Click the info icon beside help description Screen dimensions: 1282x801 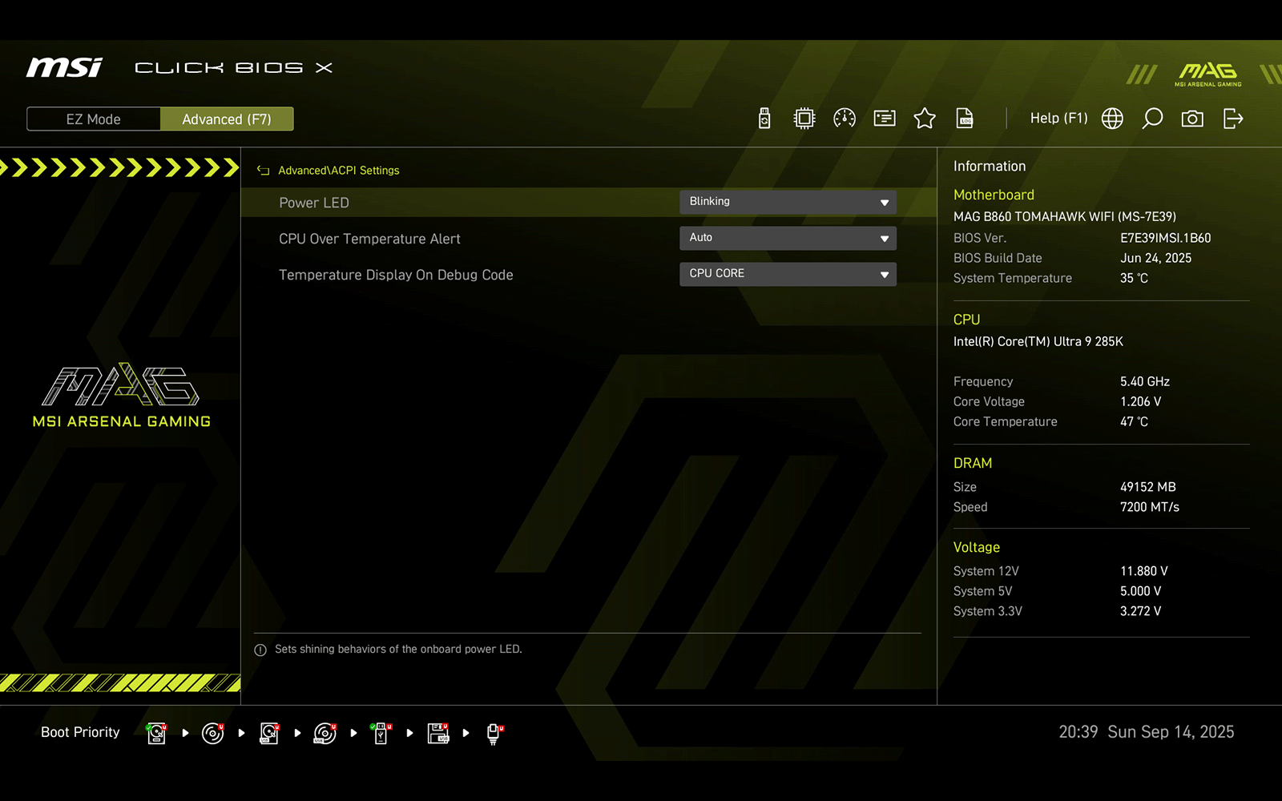[260, 650]
